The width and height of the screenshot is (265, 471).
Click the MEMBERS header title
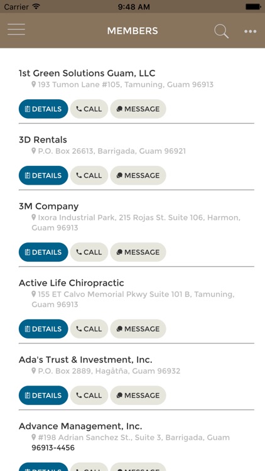pyautogui.click(x=132, y=31)
